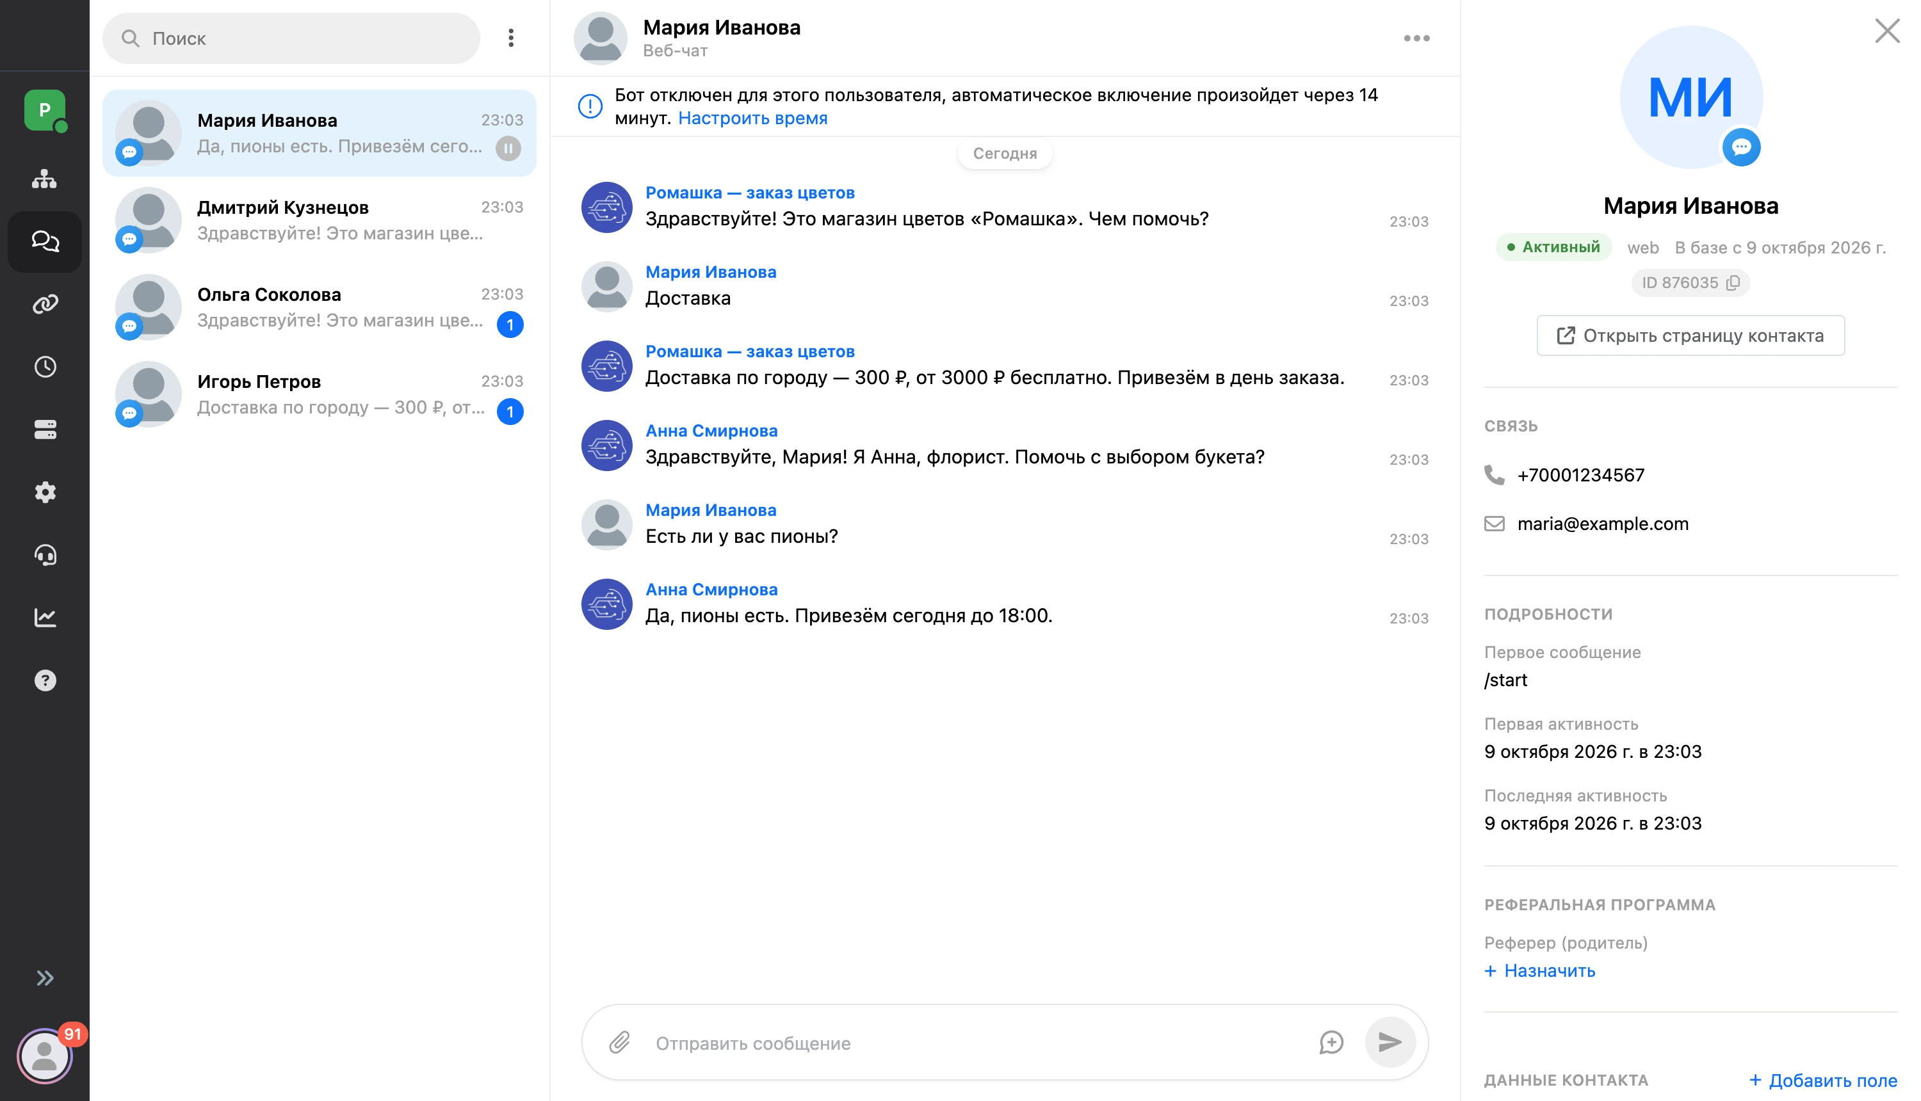Open the analytics chart sidebar icon

pos(45,618)
